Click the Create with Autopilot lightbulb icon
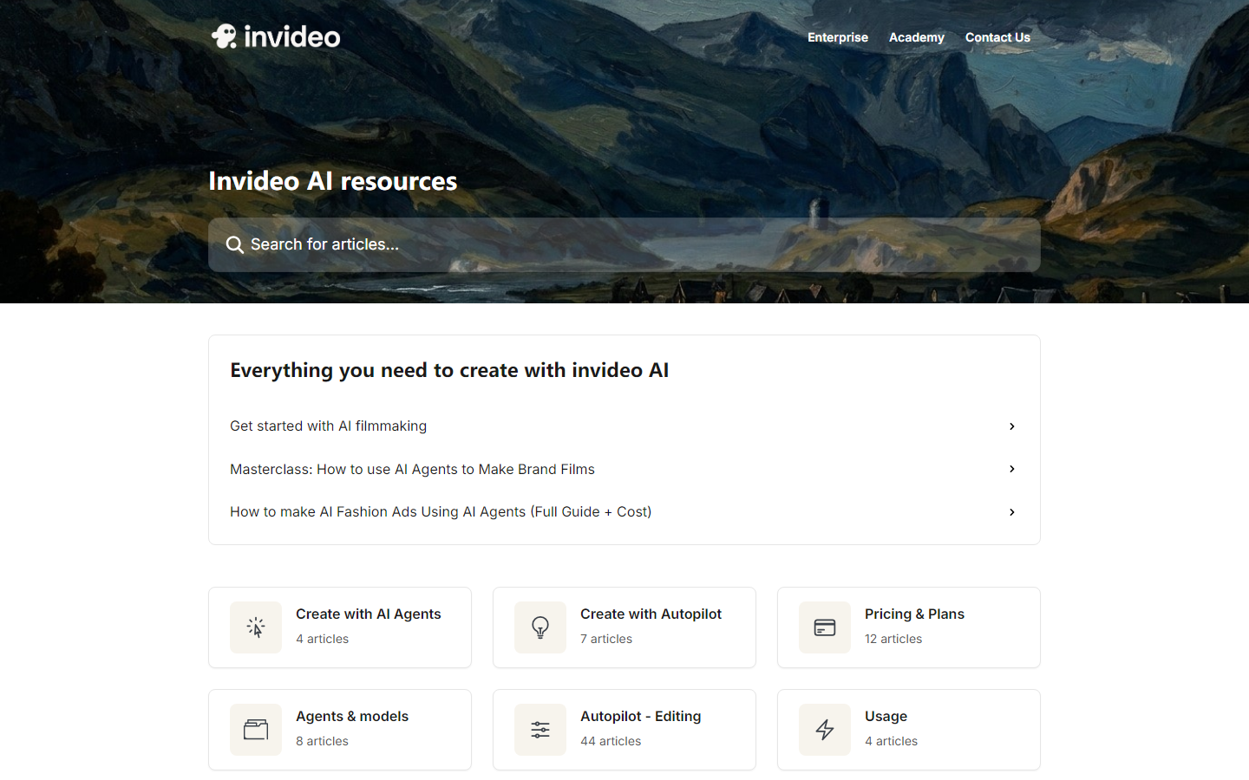The width and height of the screenshot is (1249, 780). (540, 627)
